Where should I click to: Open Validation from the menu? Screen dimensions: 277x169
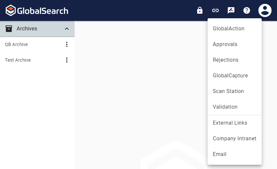pyautogui.click(x=225, y=107)
